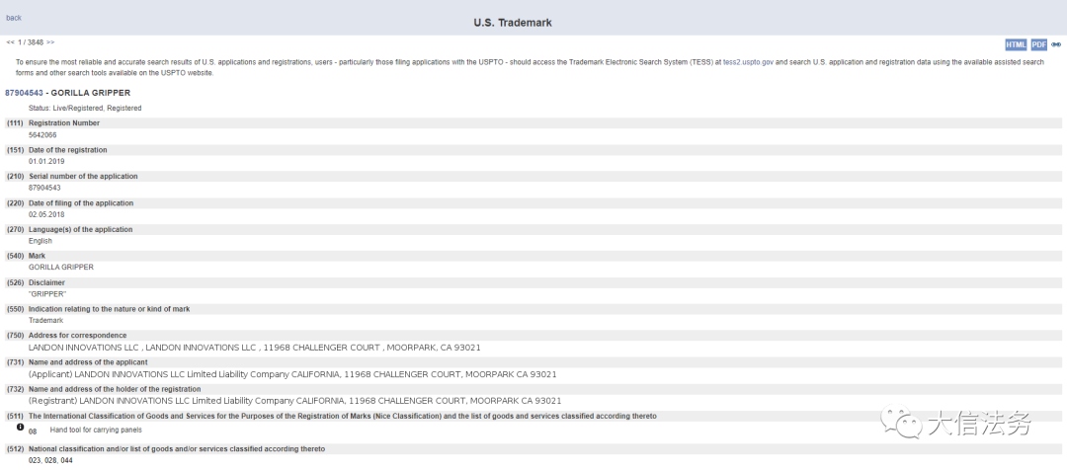
Task: Select registration date 01.01.2019
Action: pos(46,162)
